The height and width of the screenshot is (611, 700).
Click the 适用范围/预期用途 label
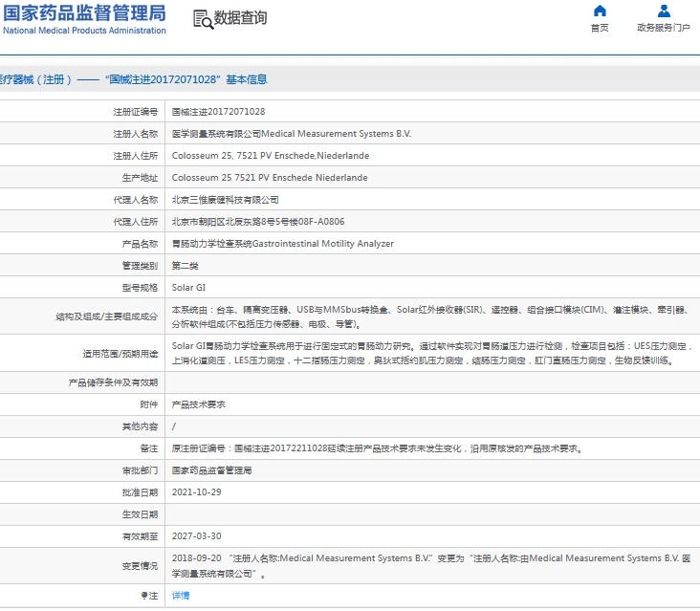pyautogui.click(x=120, y=354)
